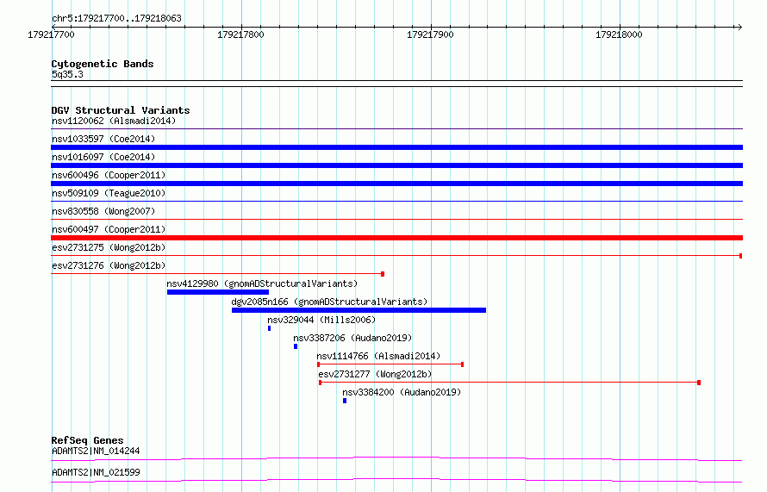Click the nsv1120062 (Alsmadi2014) variant label
This screenshot has height=492, width=767.
(x=114, y=121)
